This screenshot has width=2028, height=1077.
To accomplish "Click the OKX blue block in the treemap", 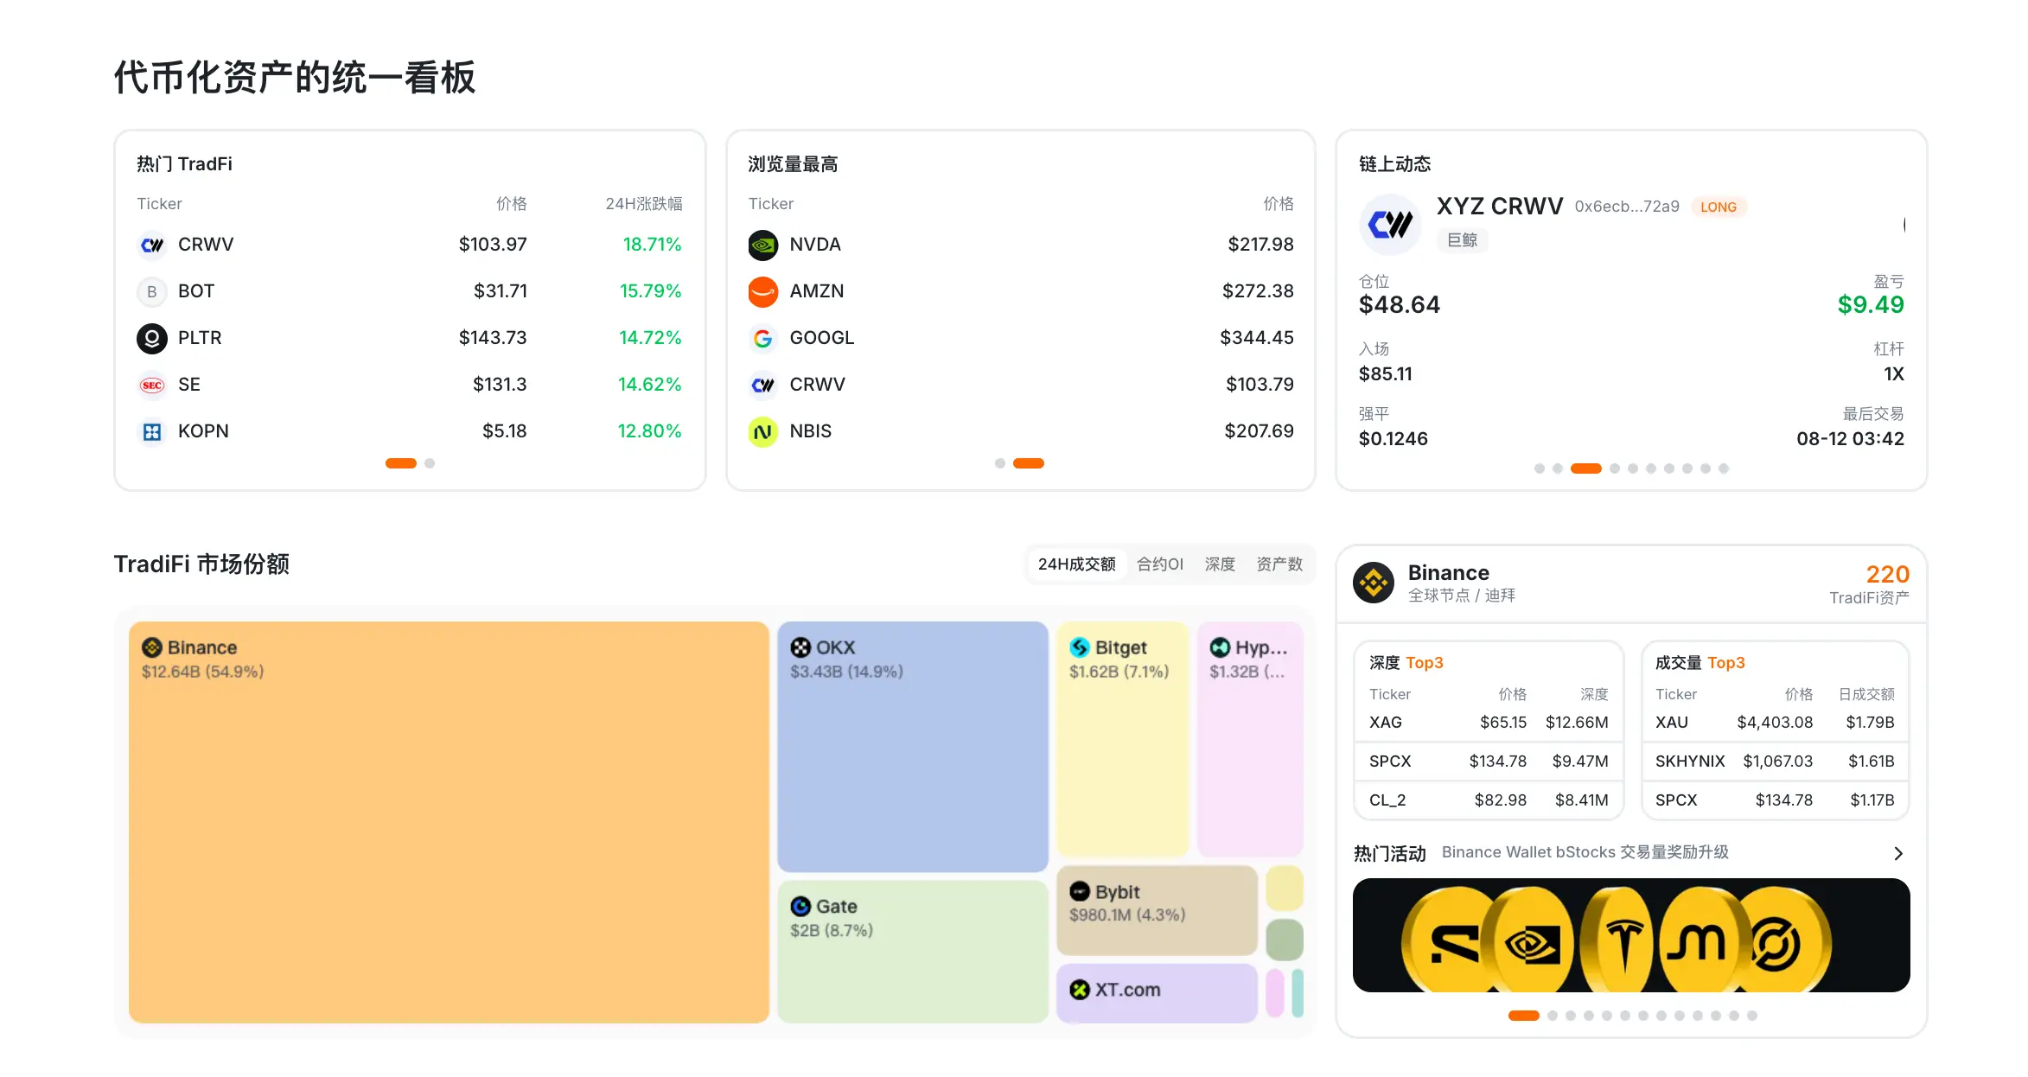I will (x=913, y=747).
